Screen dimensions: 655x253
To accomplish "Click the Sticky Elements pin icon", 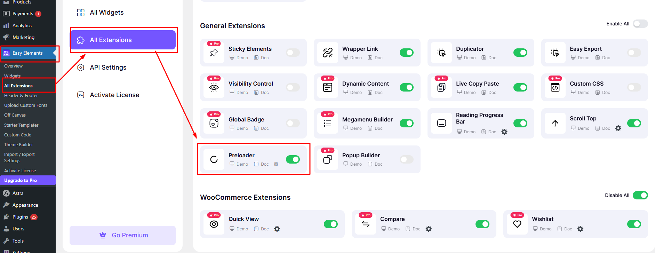I will (x=214, y=53).
